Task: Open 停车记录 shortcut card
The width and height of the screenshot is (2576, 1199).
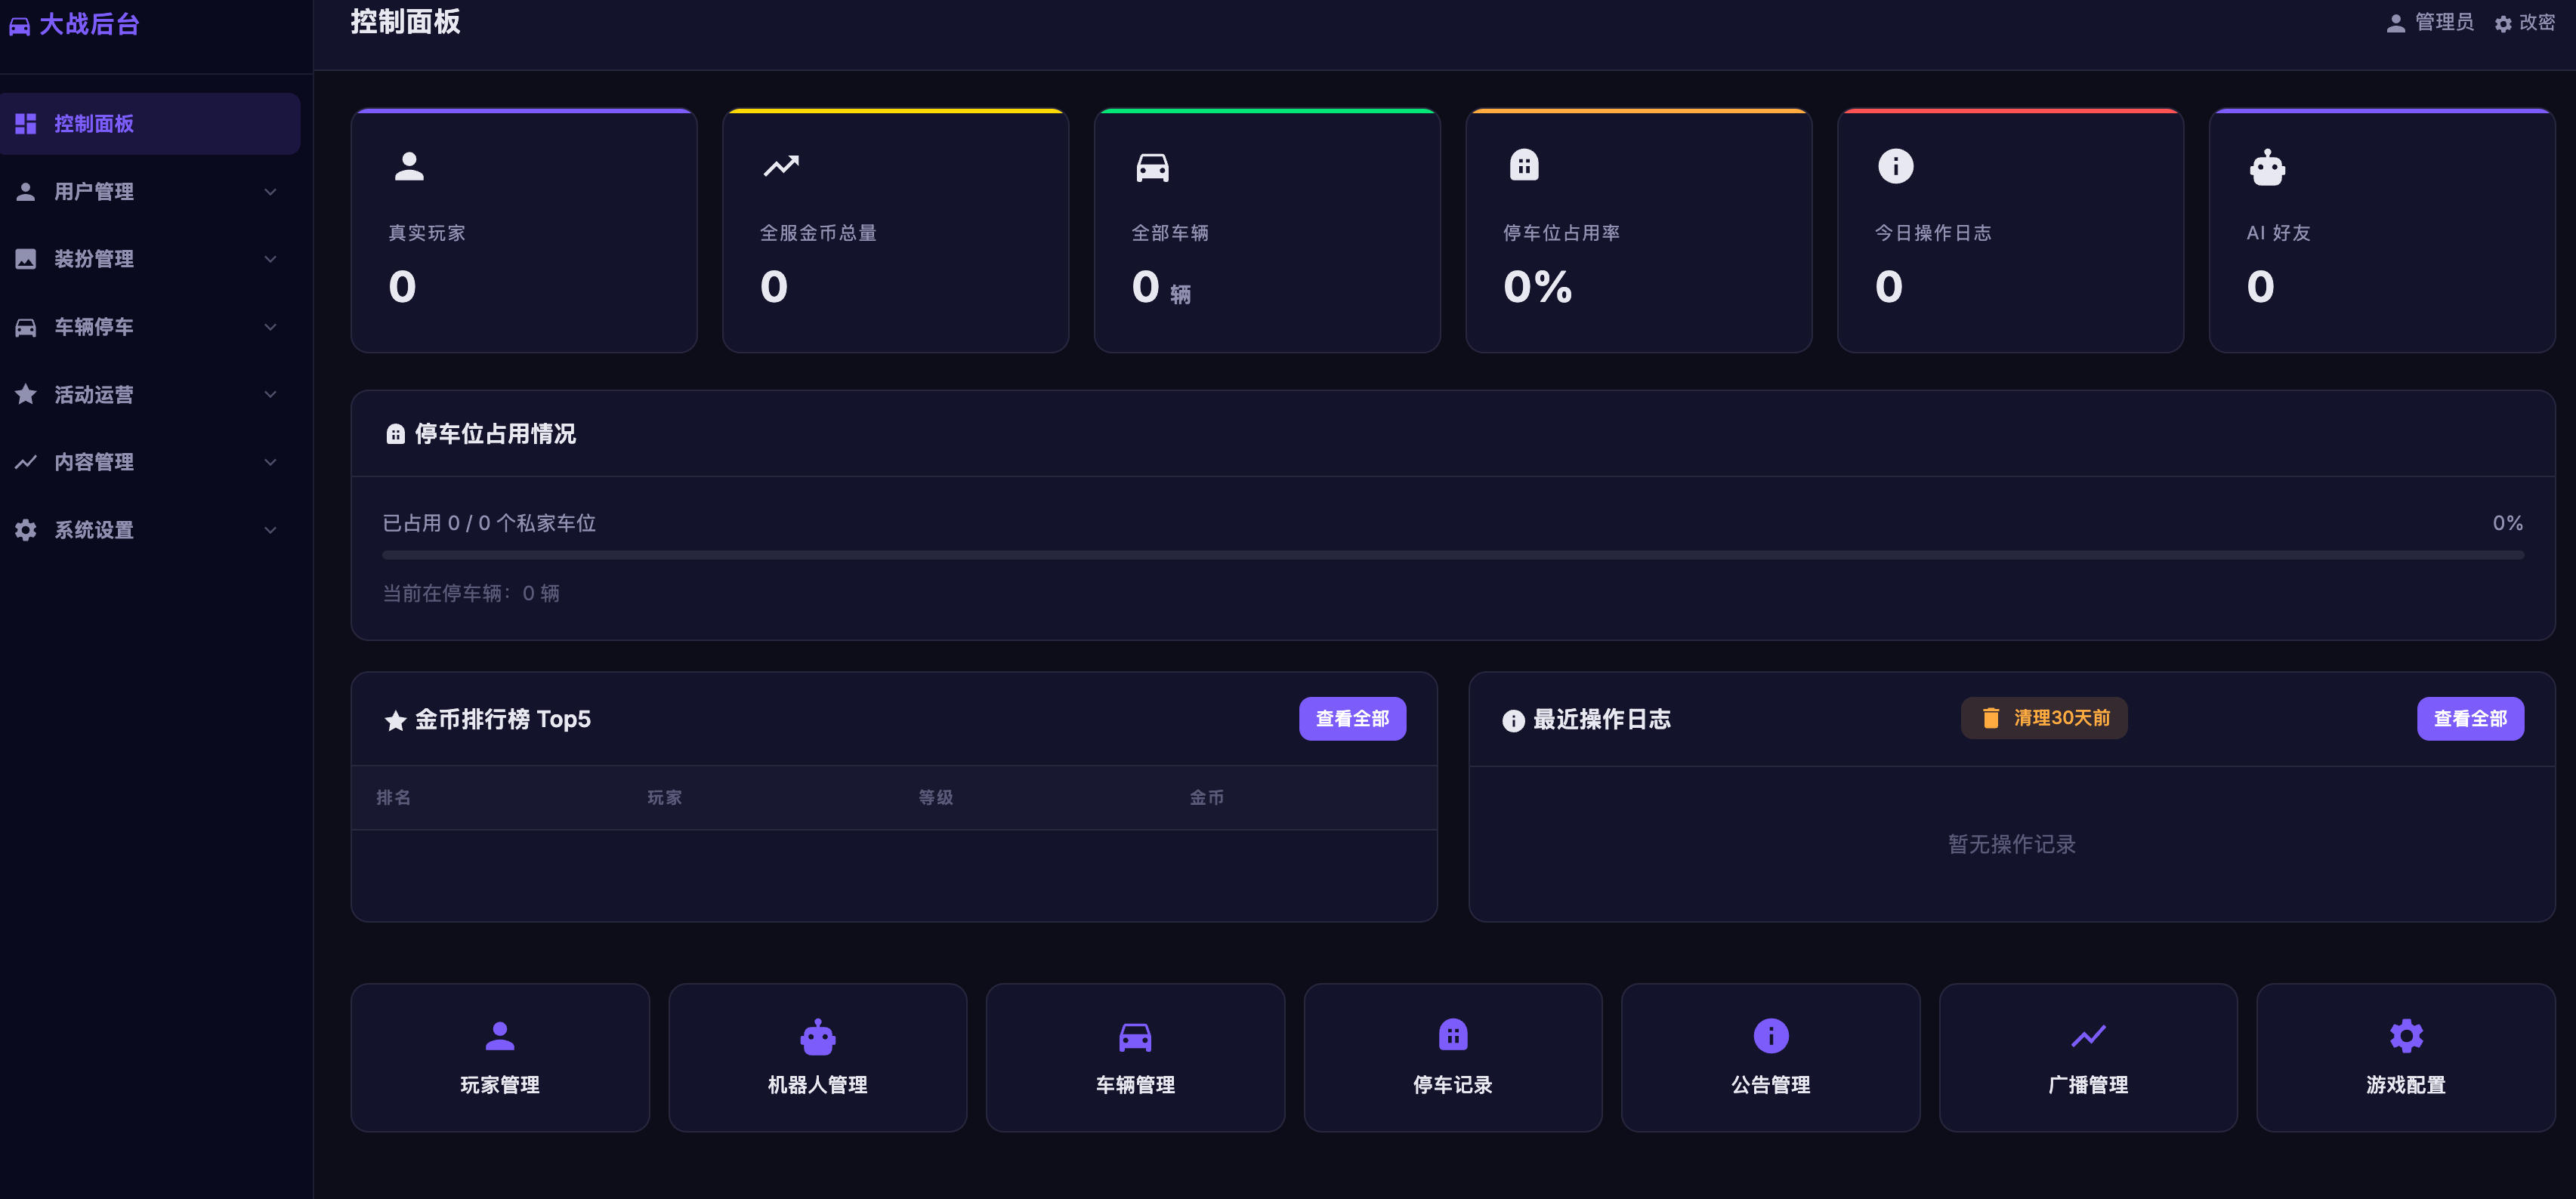Action: [1453, 1057]
